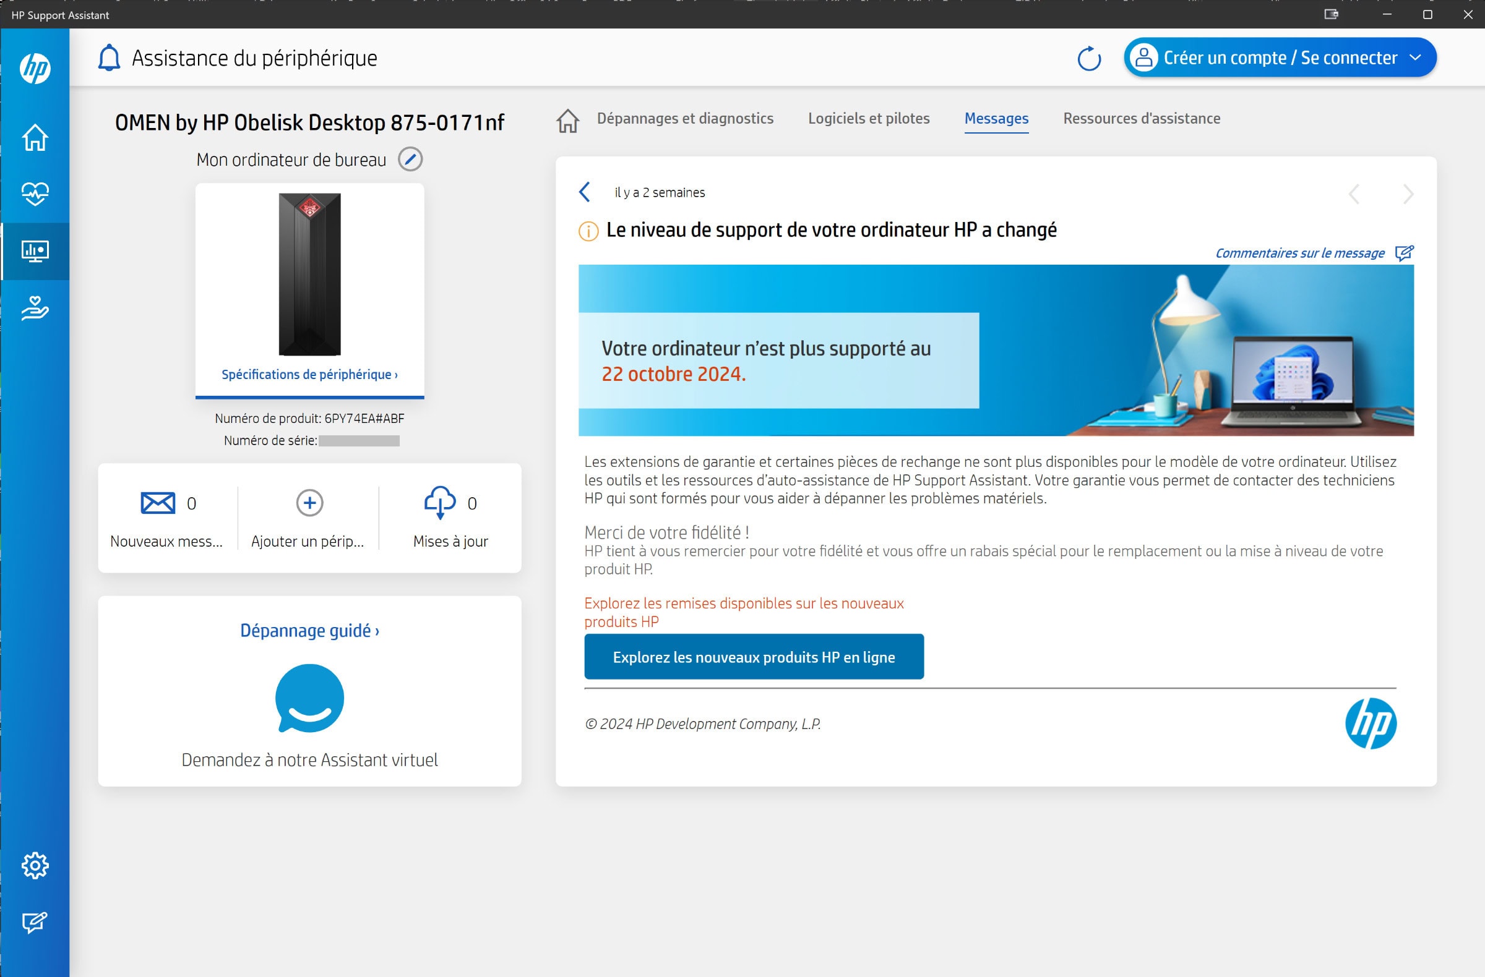The image size is (1485, 977).
Task: Click the Assistance du périphérique heading
Action: click(254, 58)
